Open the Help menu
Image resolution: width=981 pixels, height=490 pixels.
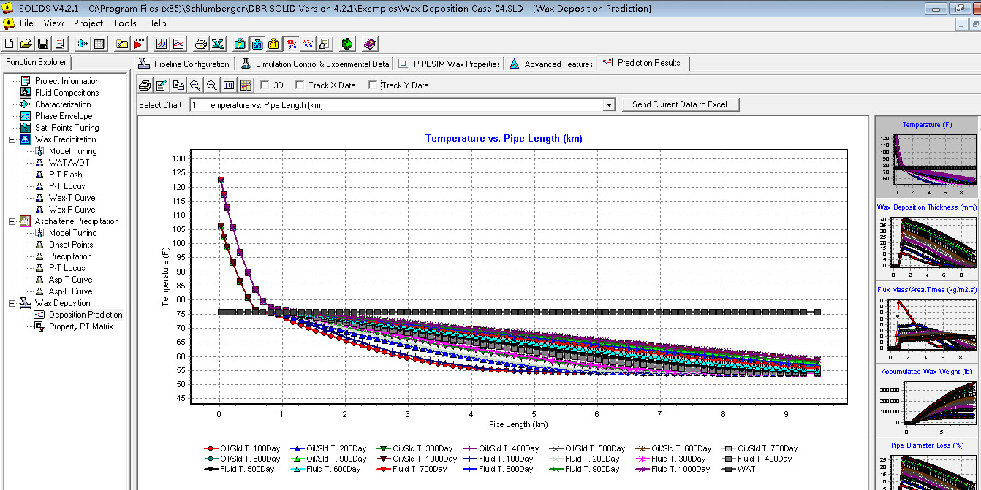pos(156,23)
